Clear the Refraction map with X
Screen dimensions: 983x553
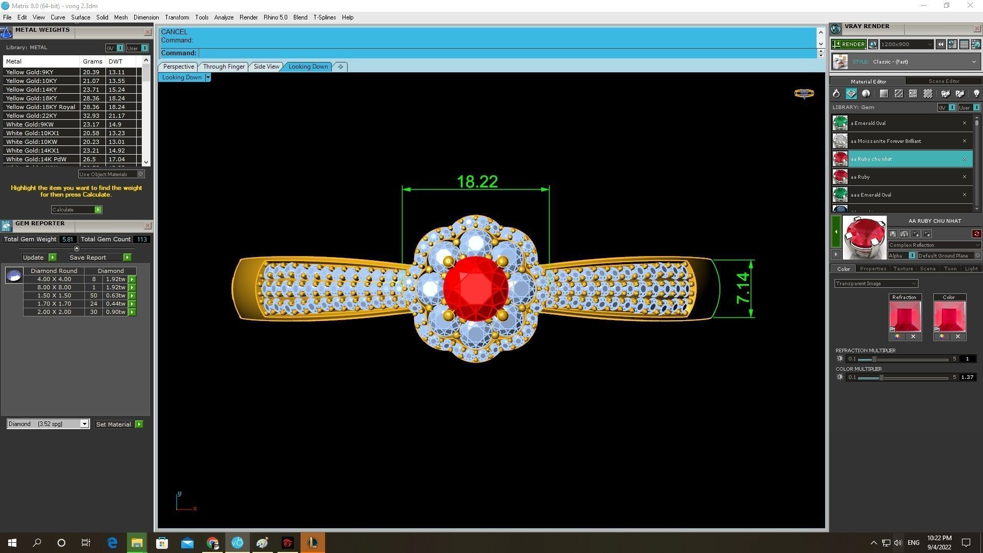(x=913, y=336)
